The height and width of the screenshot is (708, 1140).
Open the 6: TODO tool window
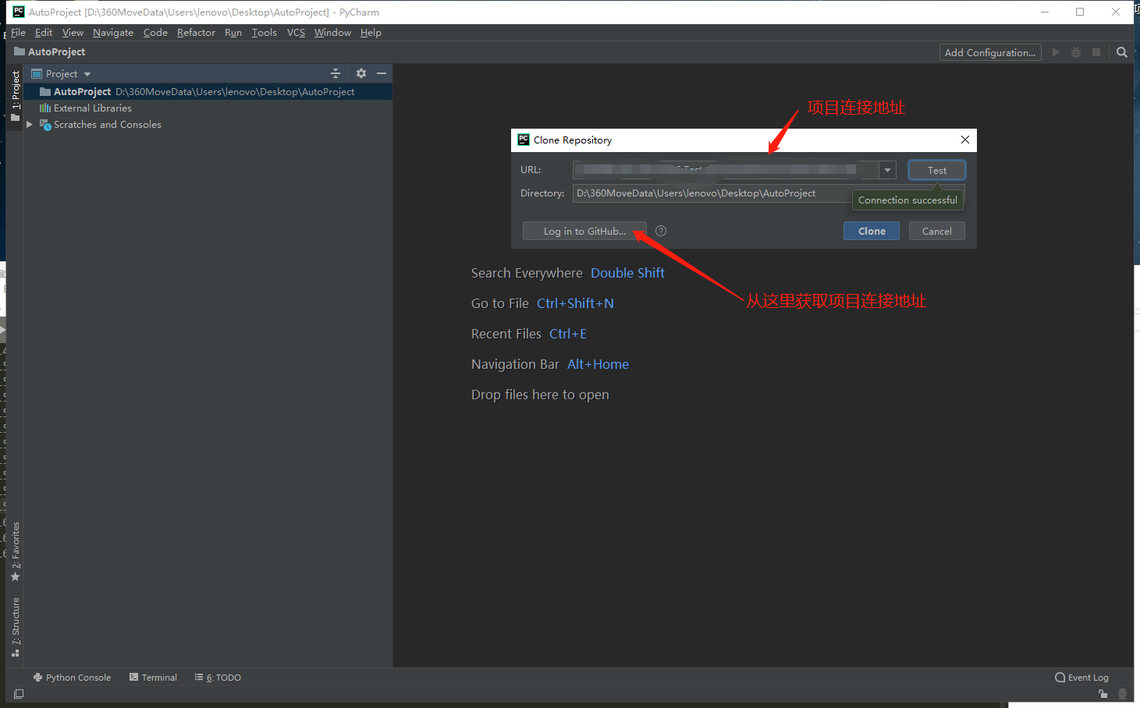tap(218, 678)
